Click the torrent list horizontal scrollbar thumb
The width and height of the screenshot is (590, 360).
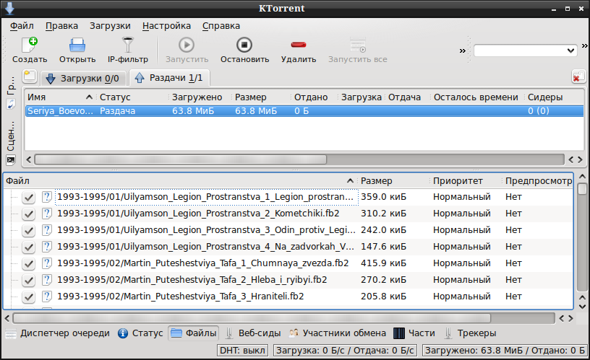tap(181, 159)
